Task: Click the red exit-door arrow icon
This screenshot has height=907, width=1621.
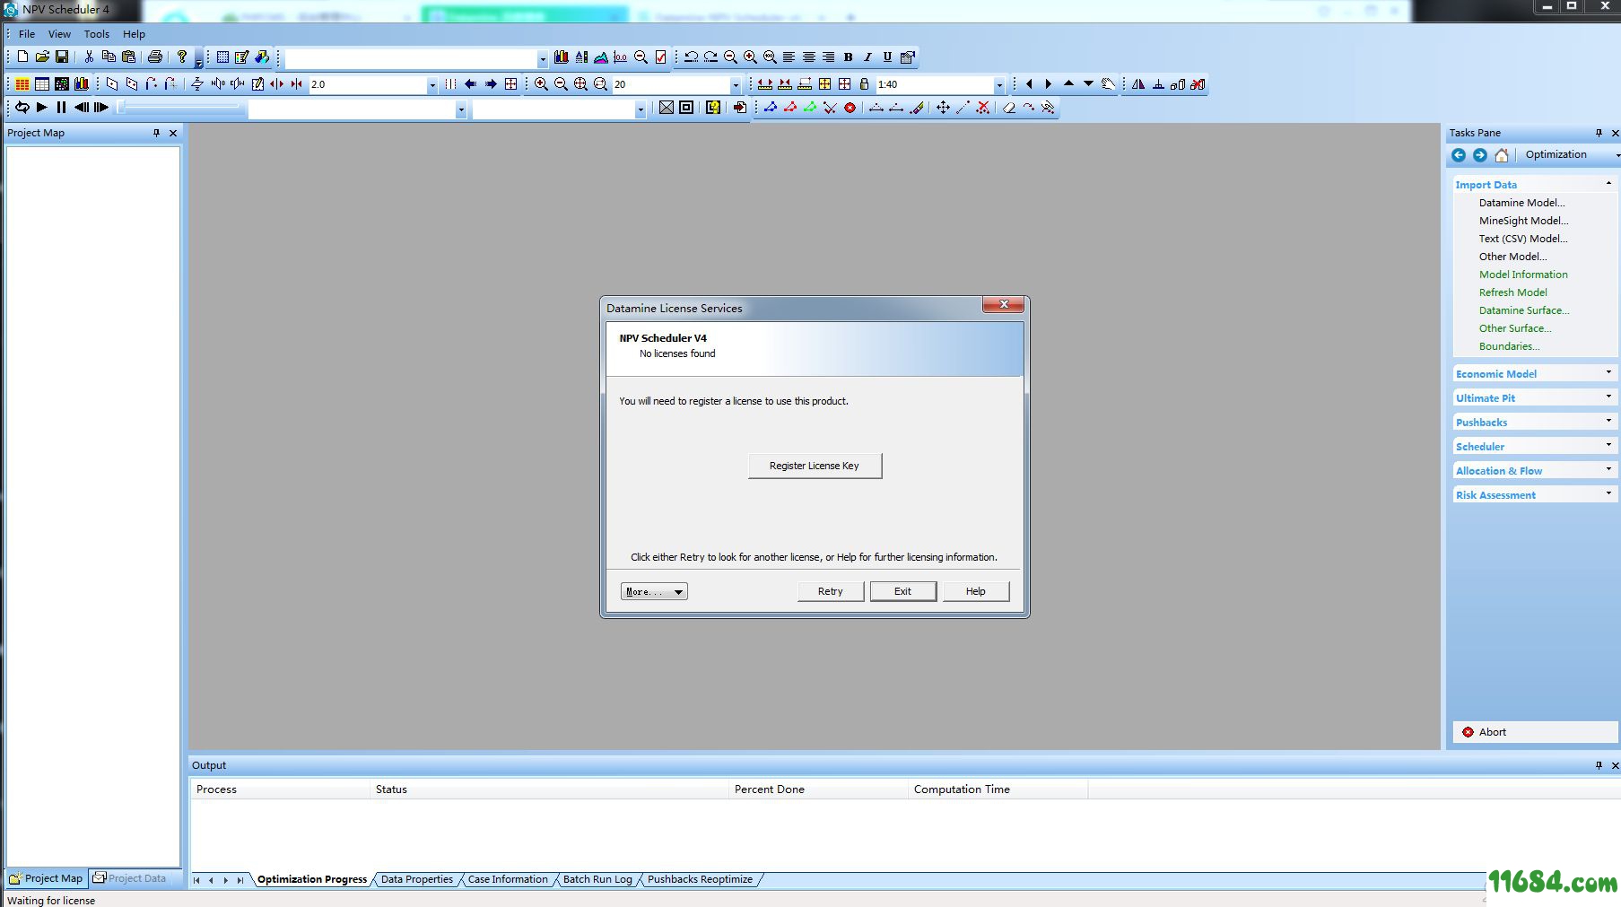Action: [x=740, y=108]
